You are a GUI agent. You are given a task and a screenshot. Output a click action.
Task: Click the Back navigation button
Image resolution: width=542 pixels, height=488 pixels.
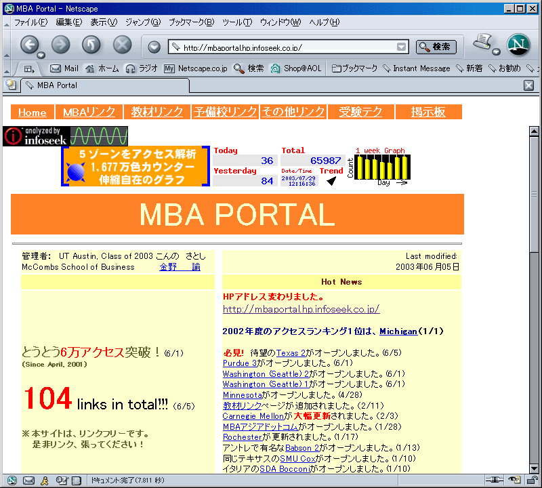(30, 45)
